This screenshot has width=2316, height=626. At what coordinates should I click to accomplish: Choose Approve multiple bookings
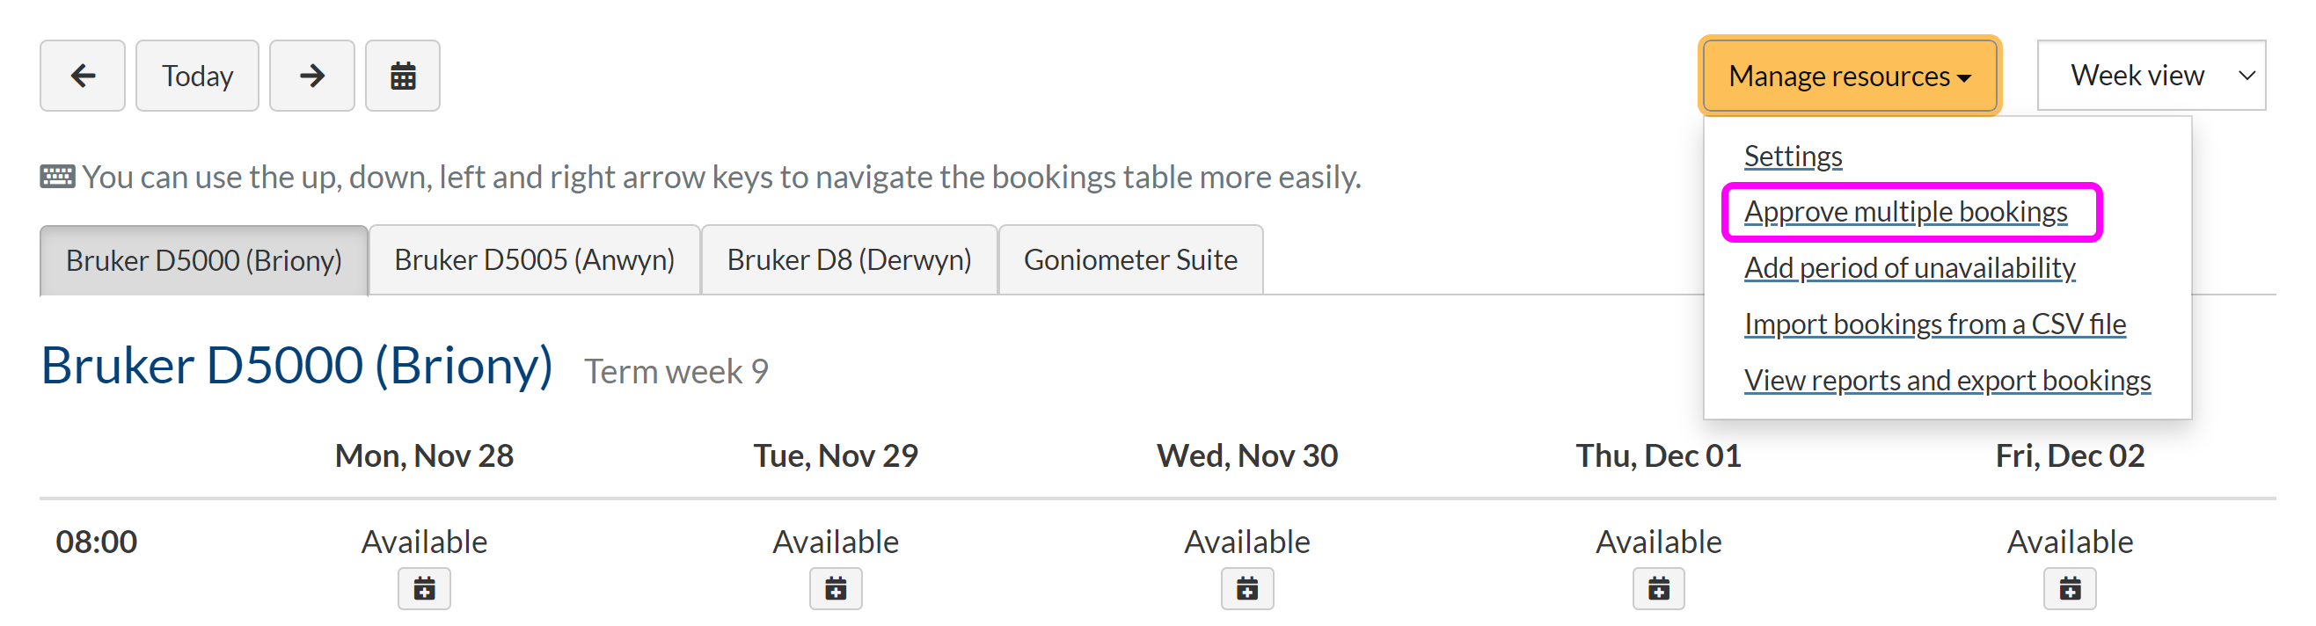point(1905,212)
